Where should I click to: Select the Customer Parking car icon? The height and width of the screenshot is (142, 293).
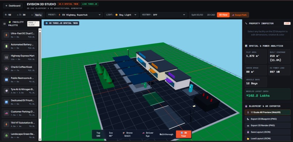tap(7, 113)
